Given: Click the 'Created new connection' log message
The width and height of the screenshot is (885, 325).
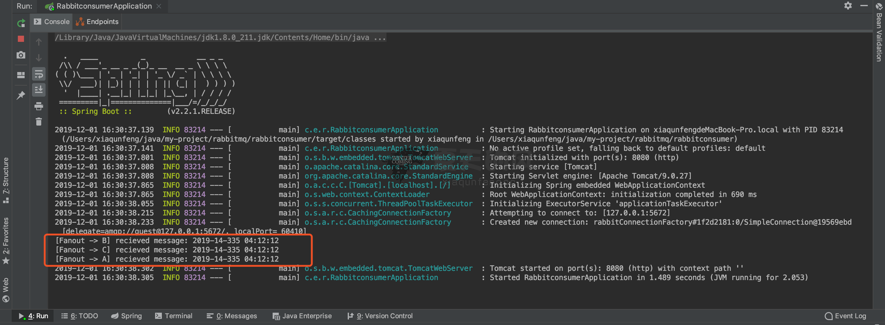Looking at the screenshot, I should pyautogui.click(x=670, y=222).
